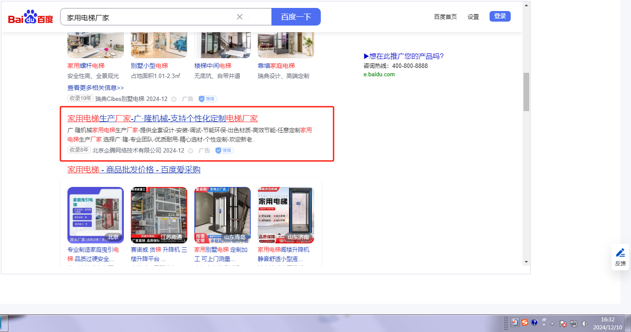This screenshot has width=631, height=332.
Task: Click the 瑞典设计、高端定制 caption
Action: [x=283, y=76]
